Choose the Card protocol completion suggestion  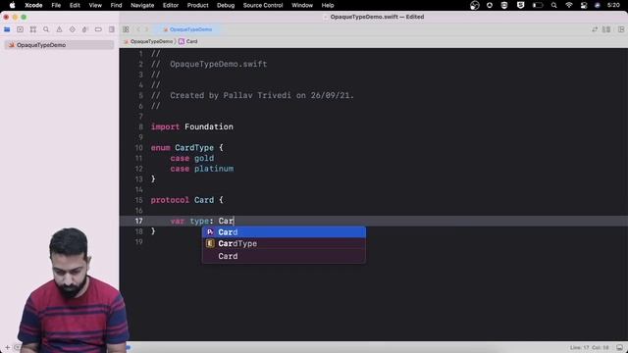(x=284, y=232)
